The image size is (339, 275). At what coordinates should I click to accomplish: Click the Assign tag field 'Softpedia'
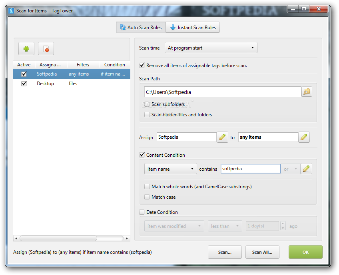point(187,137)
